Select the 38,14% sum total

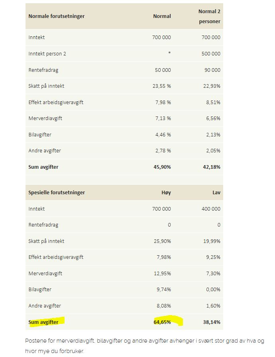pyautogui.click(x=212, y=322)
